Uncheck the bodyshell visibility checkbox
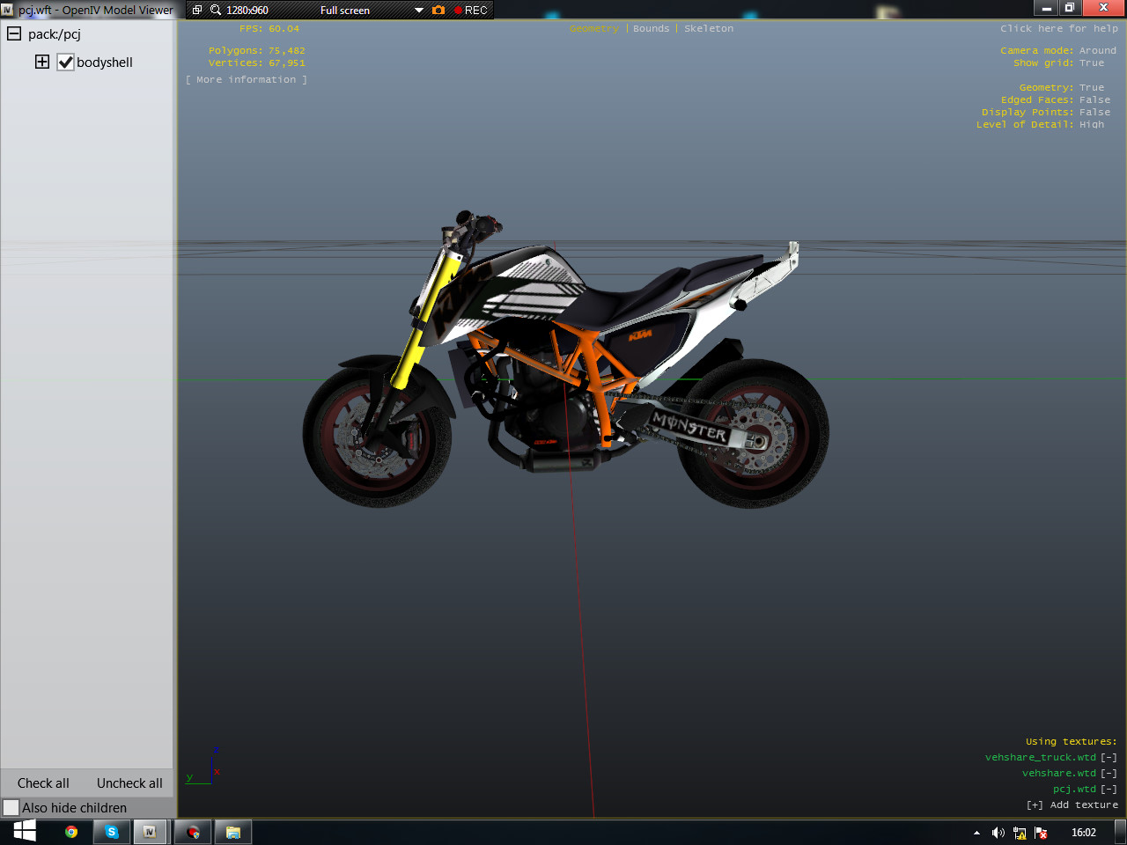Image resolution: width=1127 pixels, height=845 pixels. (x=65, y=62)
